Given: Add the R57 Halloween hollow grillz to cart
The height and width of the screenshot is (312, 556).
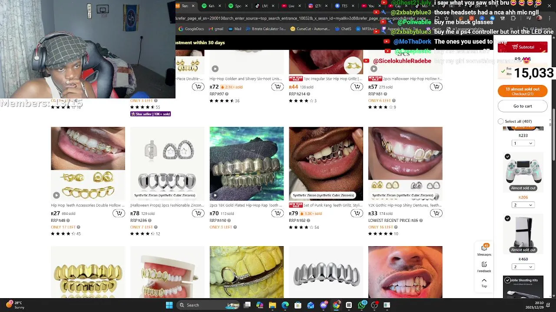Looking at the screenshot, I should pyautogui.click(x=436, y=87).
